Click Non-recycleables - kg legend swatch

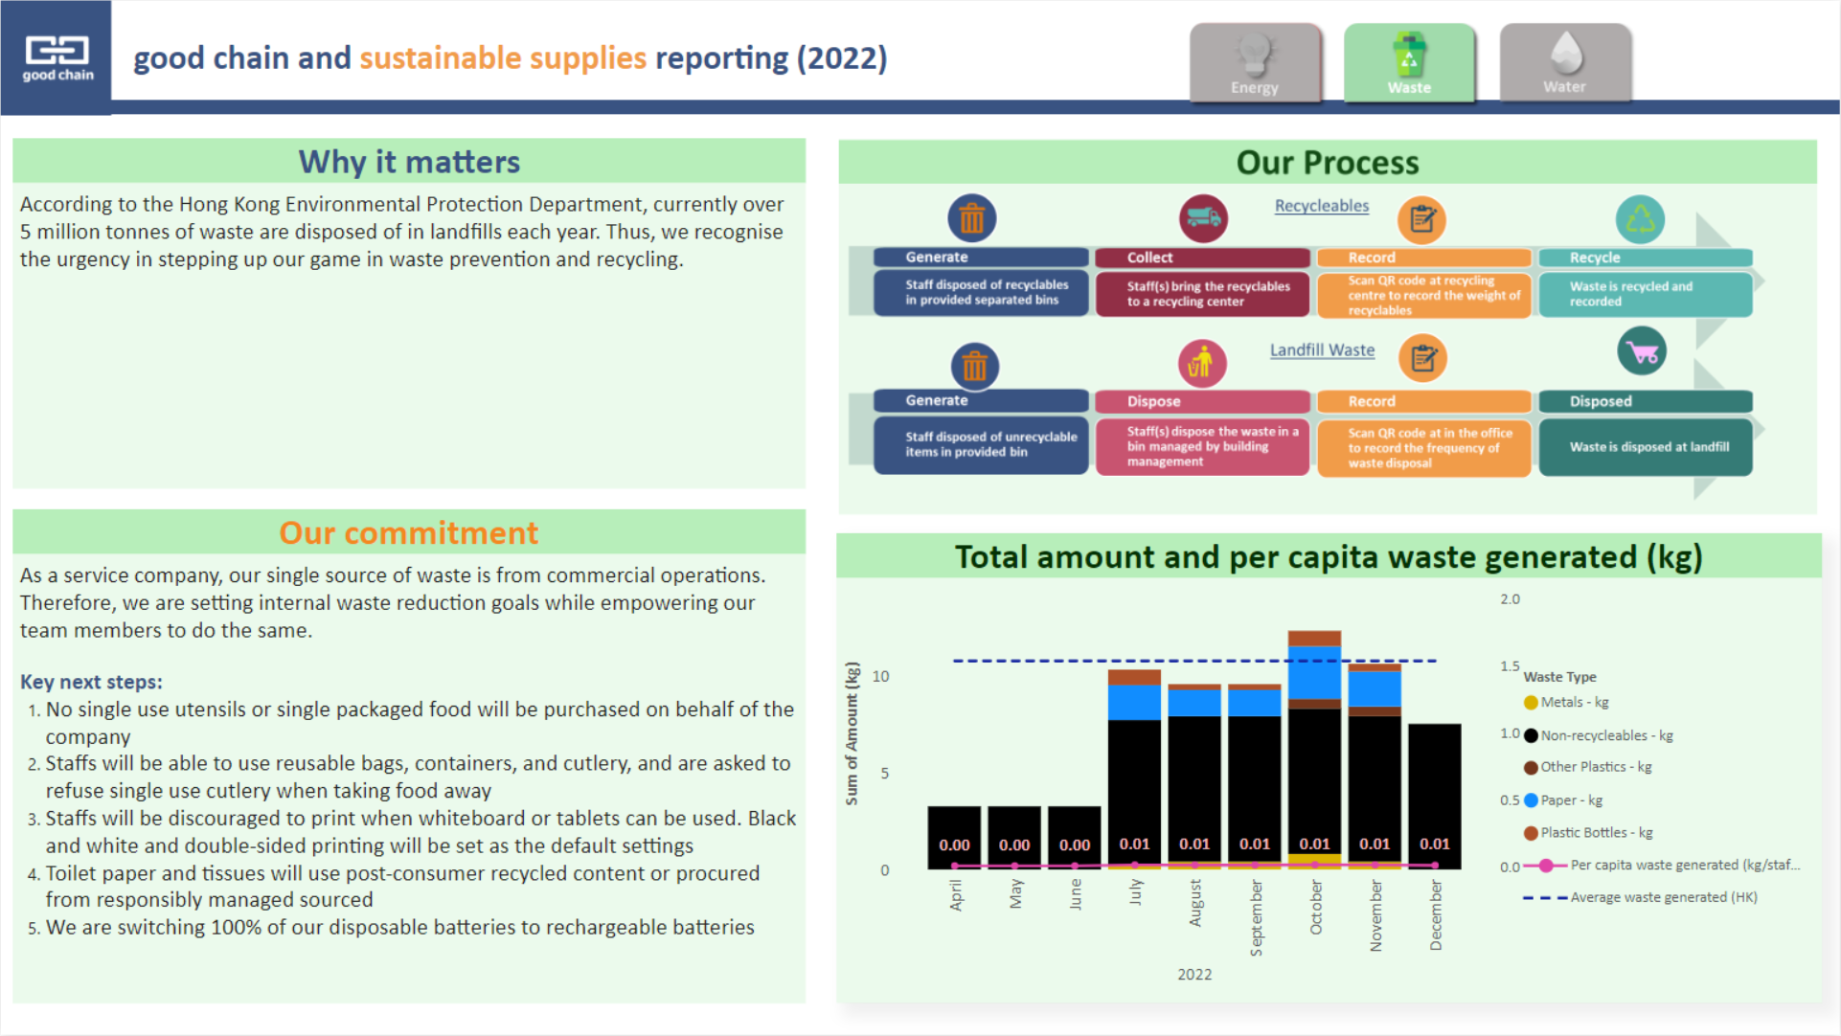coord(1531,736)
